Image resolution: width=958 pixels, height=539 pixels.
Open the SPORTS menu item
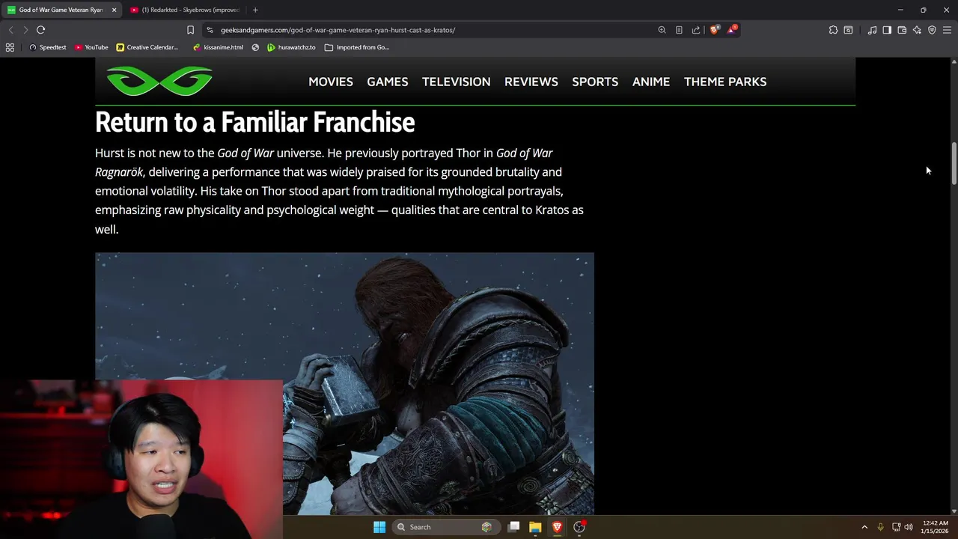coord(595,82)
